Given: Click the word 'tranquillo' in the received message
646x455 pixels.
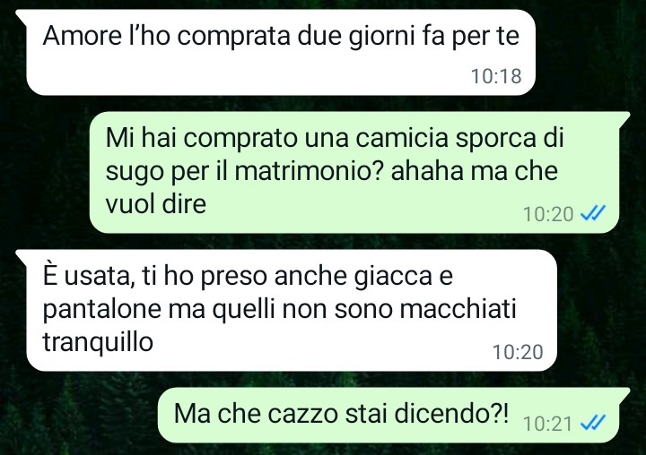Looking at the screenshot, I should (98, 342).
